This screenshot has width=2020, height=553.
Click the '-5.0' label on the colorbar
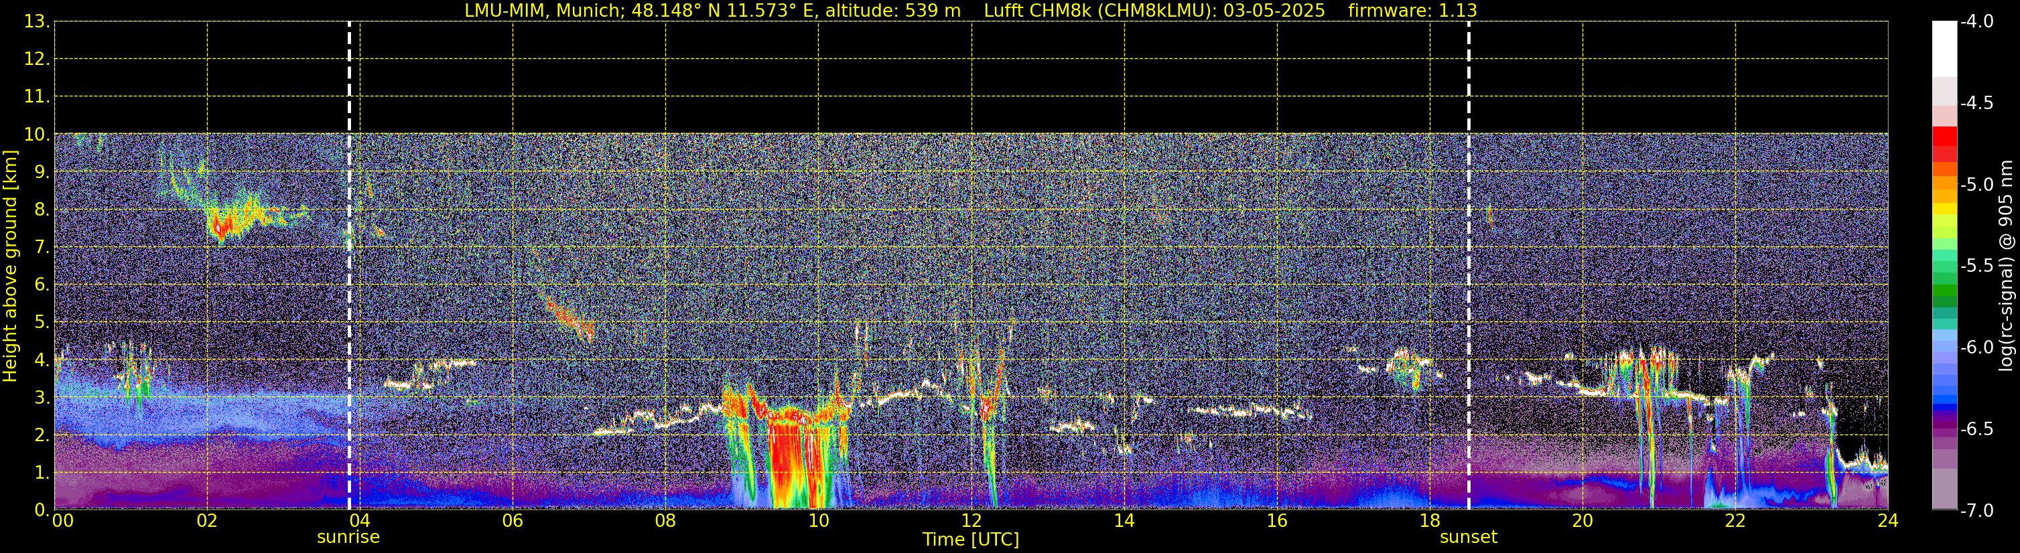[x=1976, y=185]
